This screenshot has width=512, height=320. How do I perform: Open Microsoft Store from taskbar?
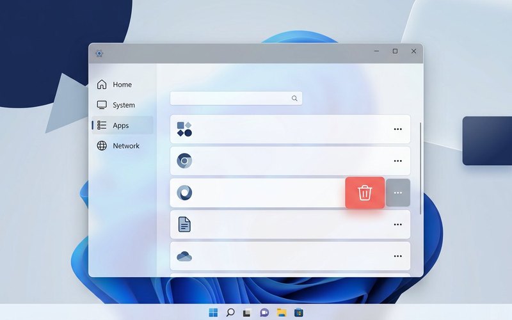(298, 312)
